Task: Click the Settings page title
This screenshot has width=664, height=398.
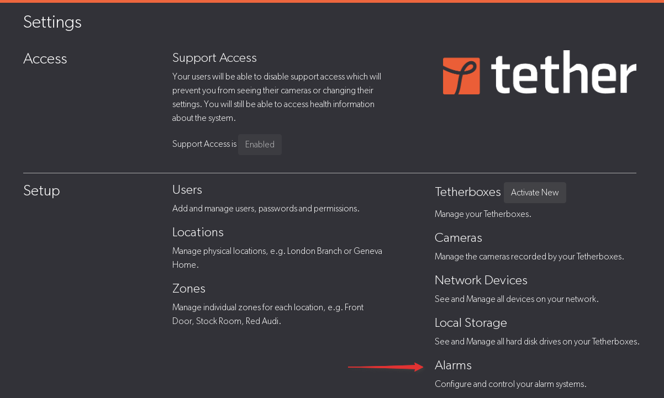Action: click(x=52, y=22)
